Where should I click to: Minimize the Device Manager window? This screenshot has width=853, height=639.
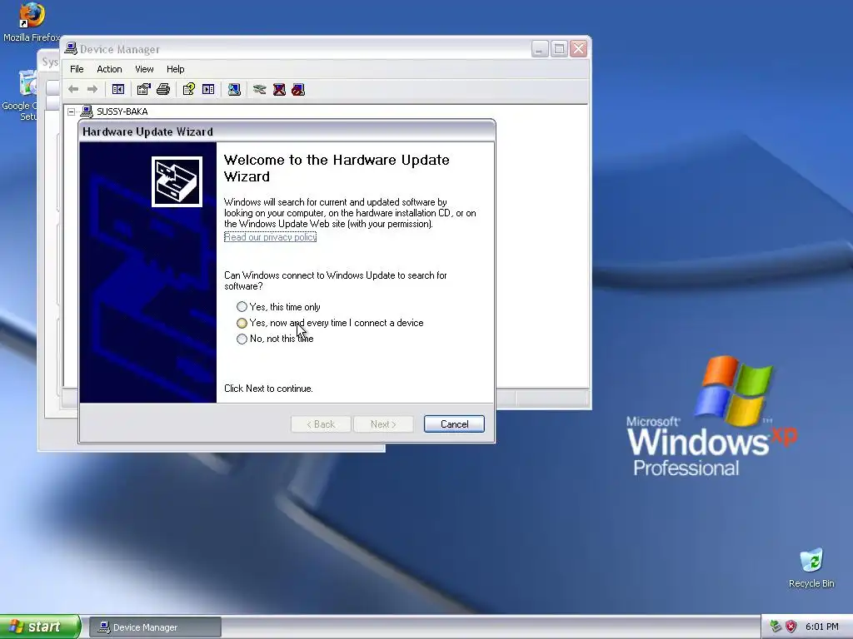(x=540, y=49)
